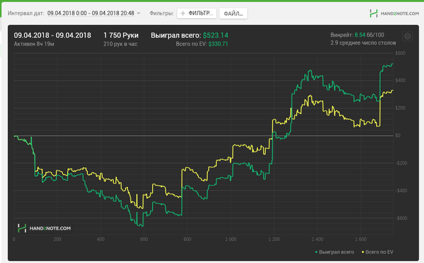Click the 1 200 x-axis label
Viewport: 424px width, 263px height.
[274, 239]
